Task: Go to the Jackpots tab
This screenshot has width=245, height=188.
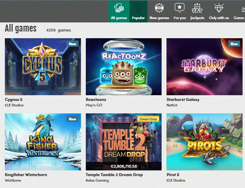Action: click(x=197, y=12)
